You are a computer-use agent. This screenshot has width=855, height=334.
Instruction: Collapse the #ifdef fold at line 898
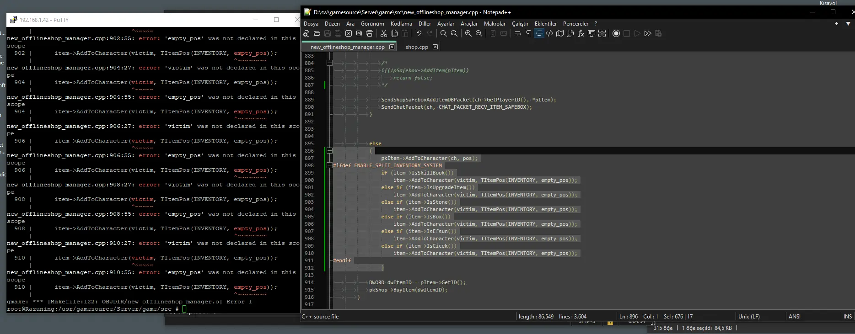[329, 165]
